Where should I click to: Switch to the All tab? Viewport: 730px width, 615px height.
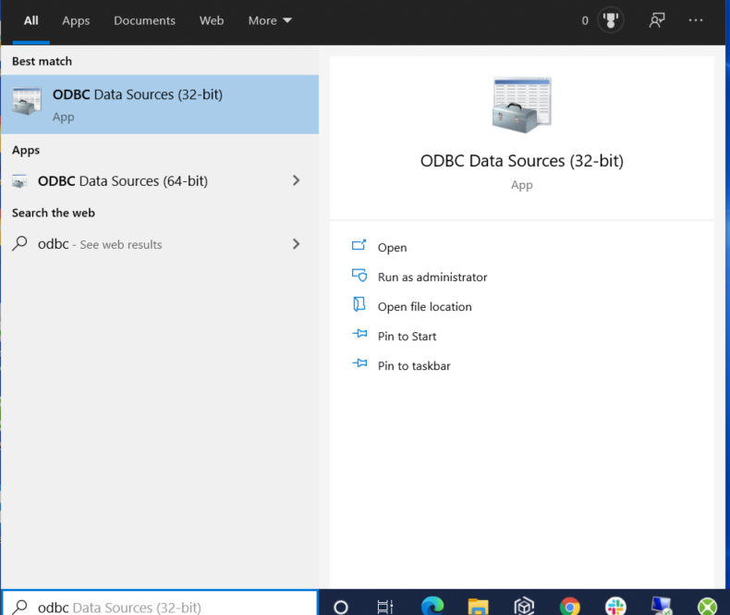click(x=31, y=20)
